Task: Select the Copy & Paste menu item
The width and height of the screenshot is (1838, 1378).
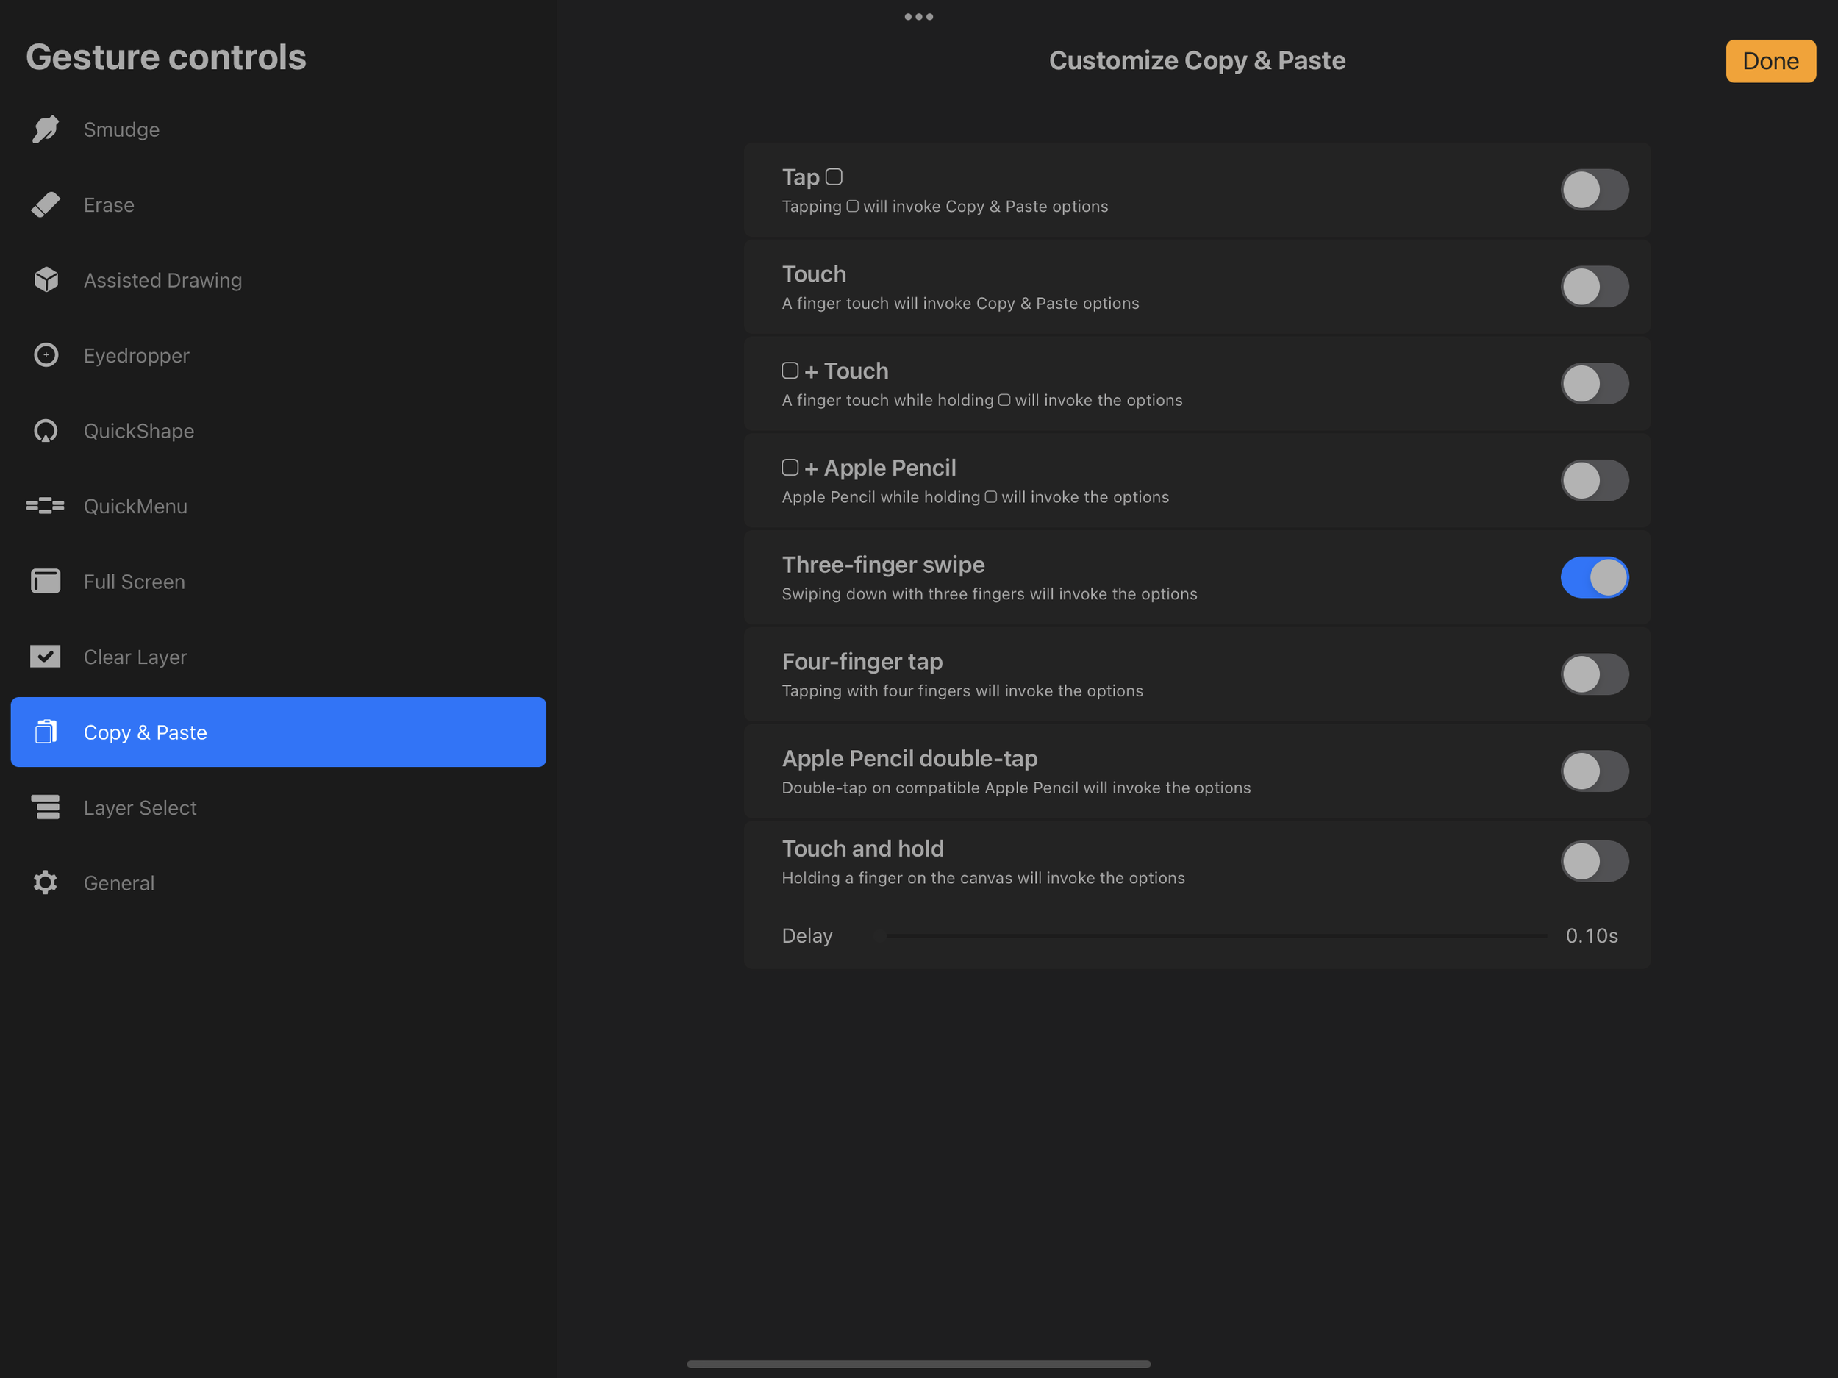Action: click(279, 732)
